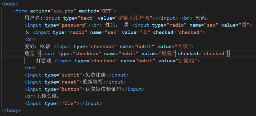Image resolution: width=256 pixels, height=116 pixels.
Task: Click the action="xxx.php" attribute
Action: [x=53, y=11]
